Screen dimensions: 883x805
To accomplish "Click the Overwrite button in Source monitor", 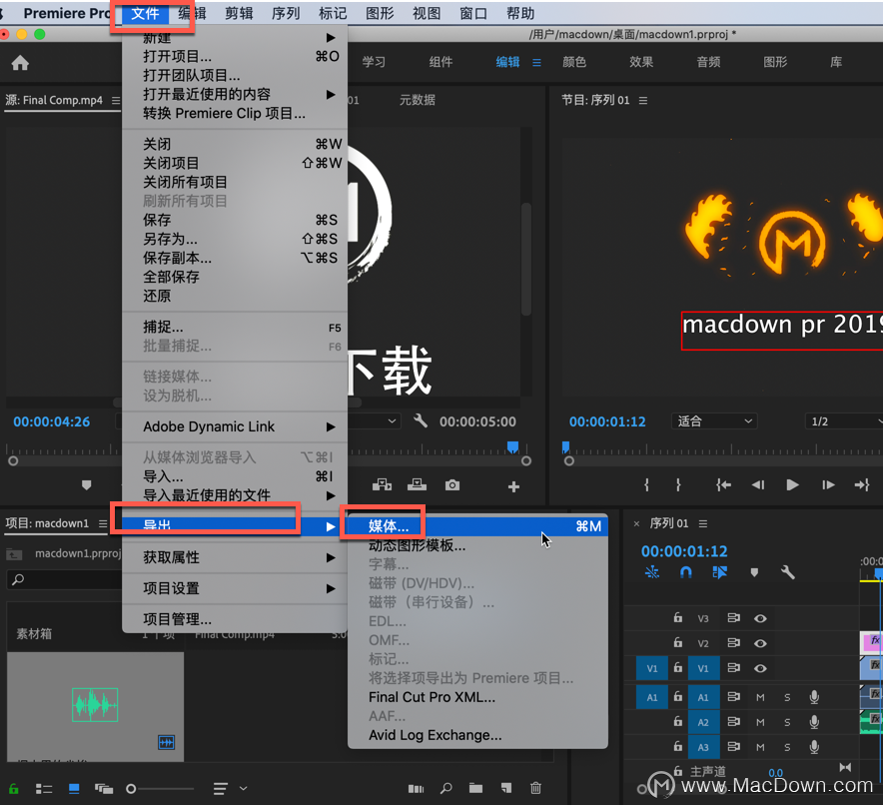I will click(x=417, y=485).
